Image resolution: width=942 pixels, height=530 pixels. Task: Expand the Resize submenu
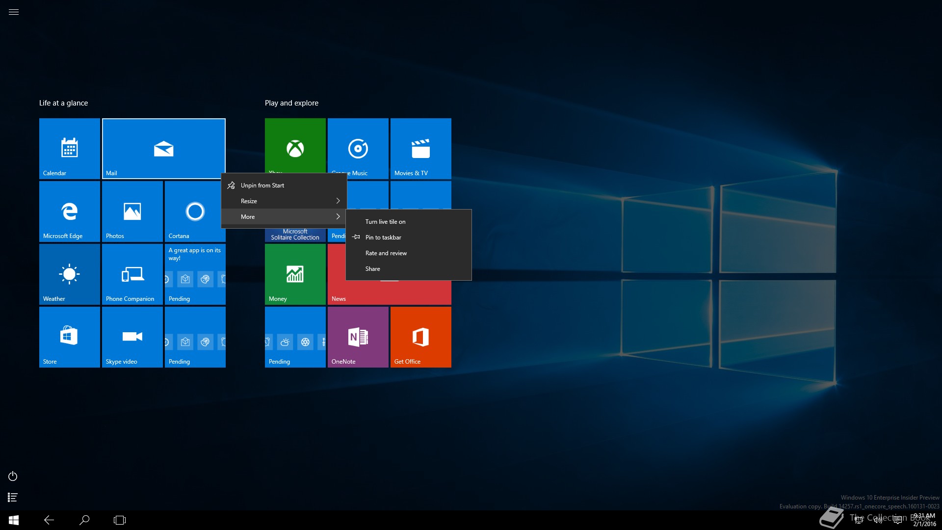(x=284, y=201)
